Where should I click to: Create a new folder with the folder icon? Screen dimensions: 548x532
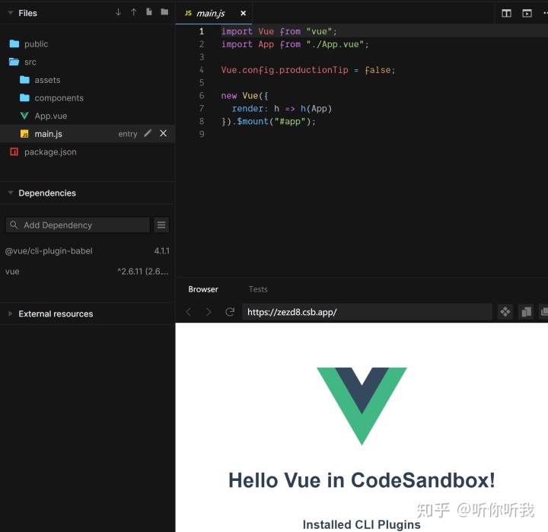coord(164,12)
